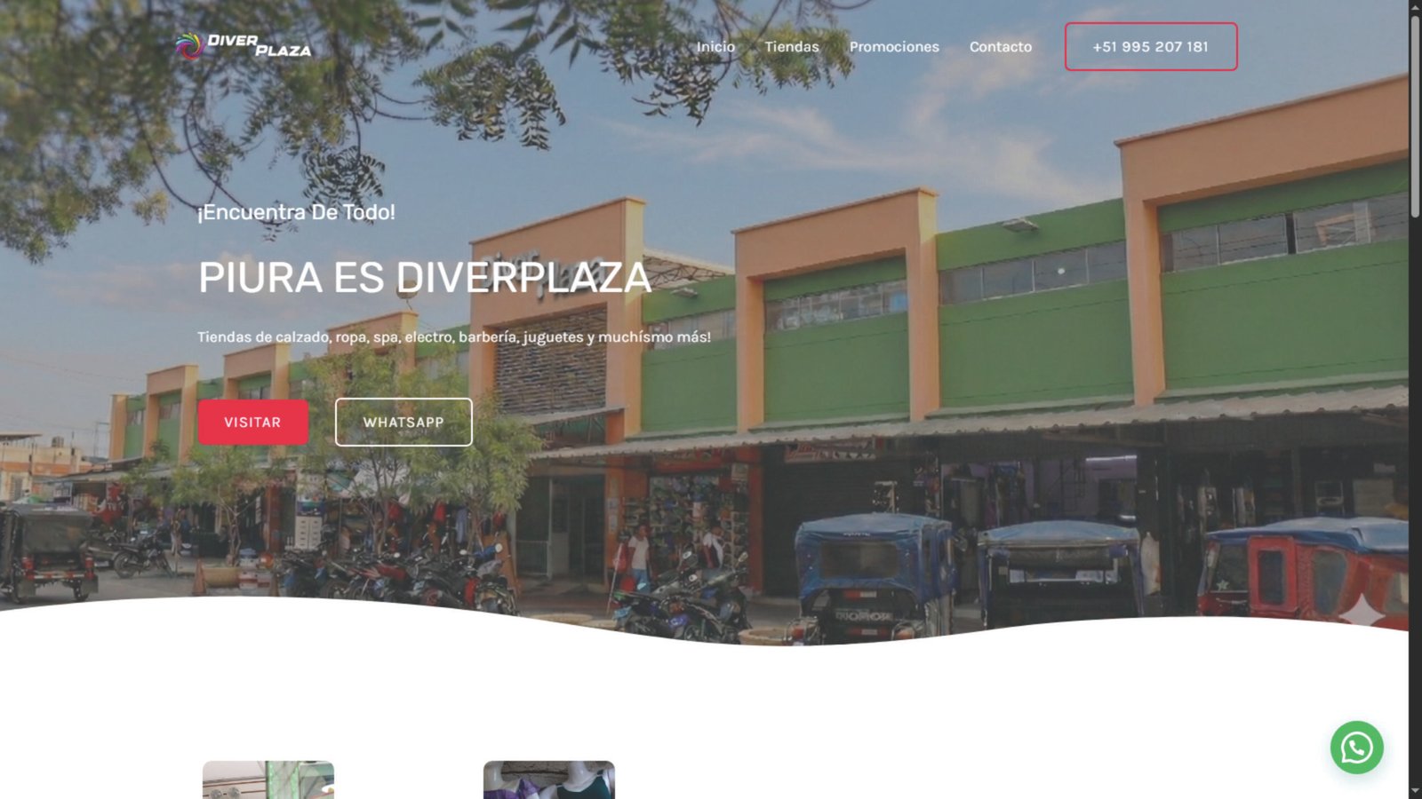Click the outlined WHATSAPP button
The width and height of the screenshot is (1422, 799).
(x=403, y=423)
